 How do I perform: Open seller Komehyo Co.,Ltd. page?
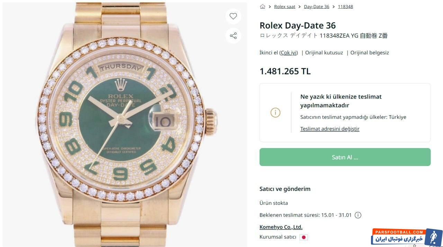pos(281,227)
